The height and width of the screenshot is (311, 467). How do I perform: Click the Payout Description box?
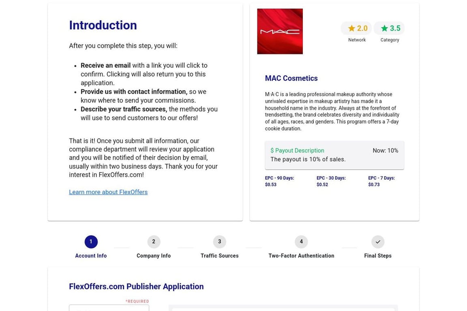point(334,155)
